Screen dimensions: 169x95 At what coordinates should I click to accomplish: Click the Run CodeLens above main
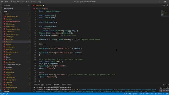pyautogui.click(x=44, y=29)
